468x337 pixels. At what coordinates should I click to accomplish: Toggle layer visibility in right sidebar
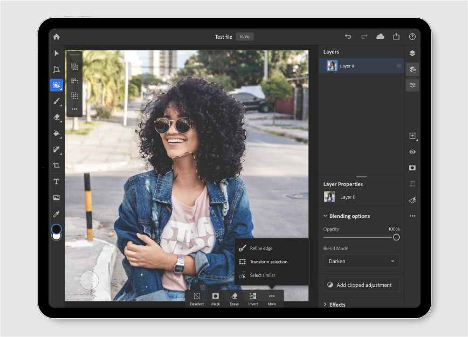click(412, 152)
